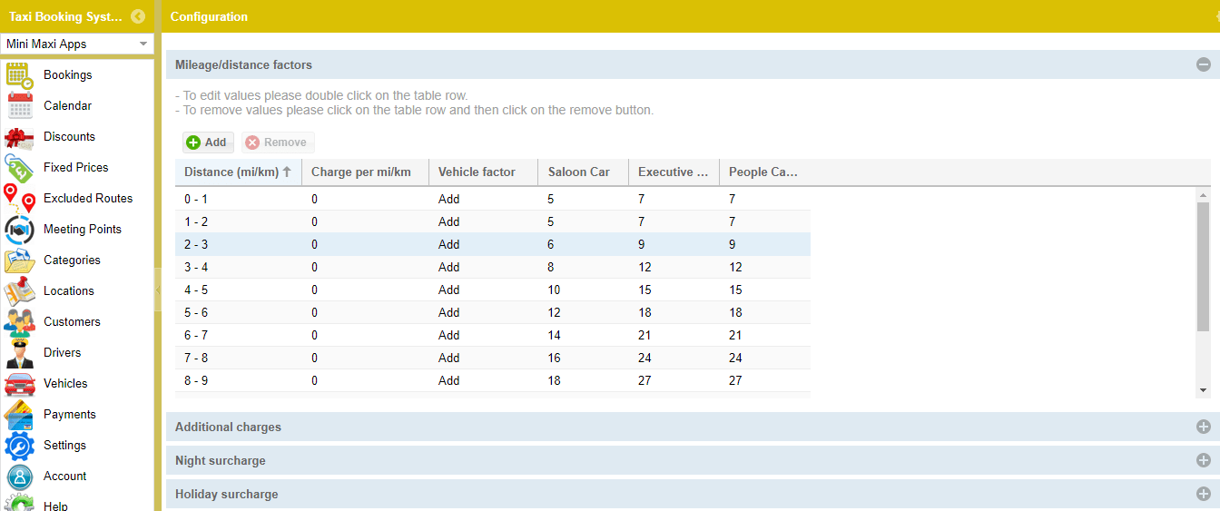Open the Customers menu item
Screen dimensions: 1220x511
point(72,322)
